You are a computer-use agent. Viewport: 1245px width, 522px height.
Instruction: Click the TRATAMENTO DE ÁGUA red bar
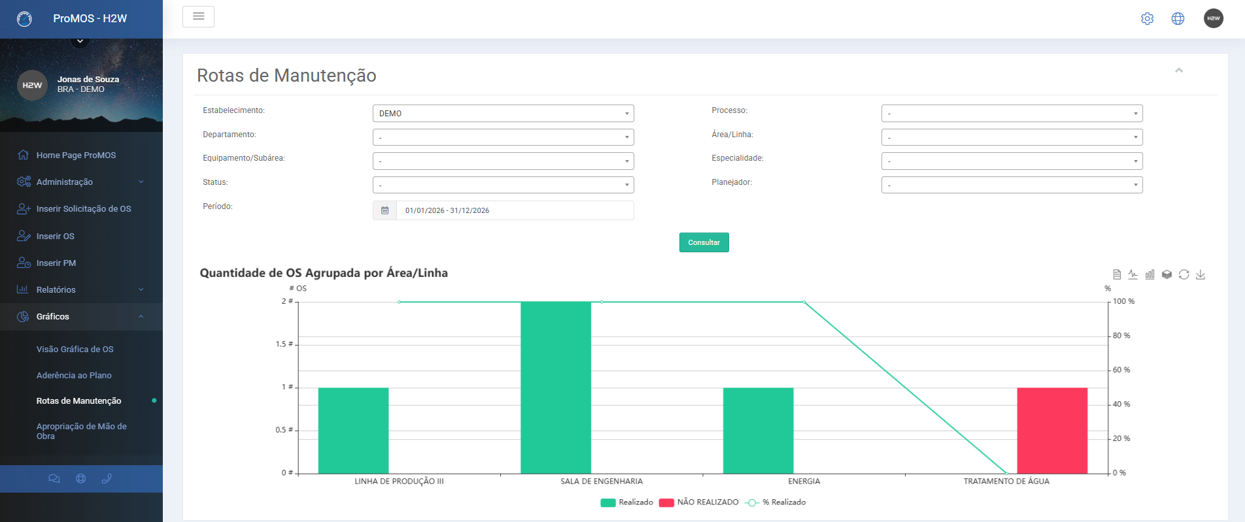coord(1052,431)
